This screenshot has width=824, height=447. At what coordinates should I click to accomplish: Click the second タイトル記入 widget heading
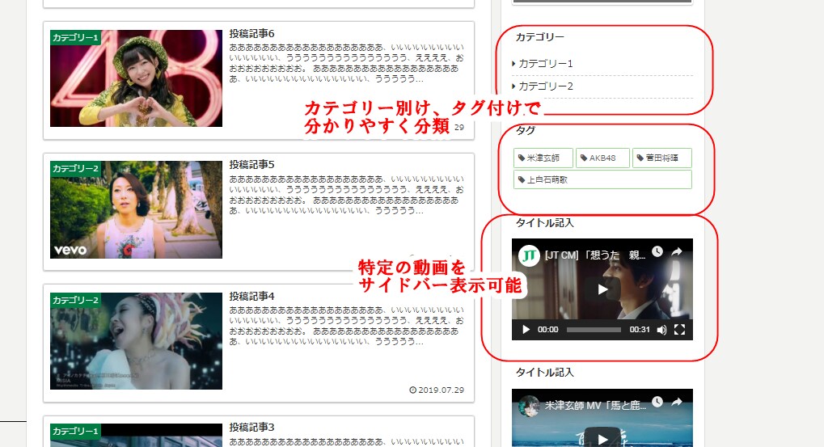point(544,373)
